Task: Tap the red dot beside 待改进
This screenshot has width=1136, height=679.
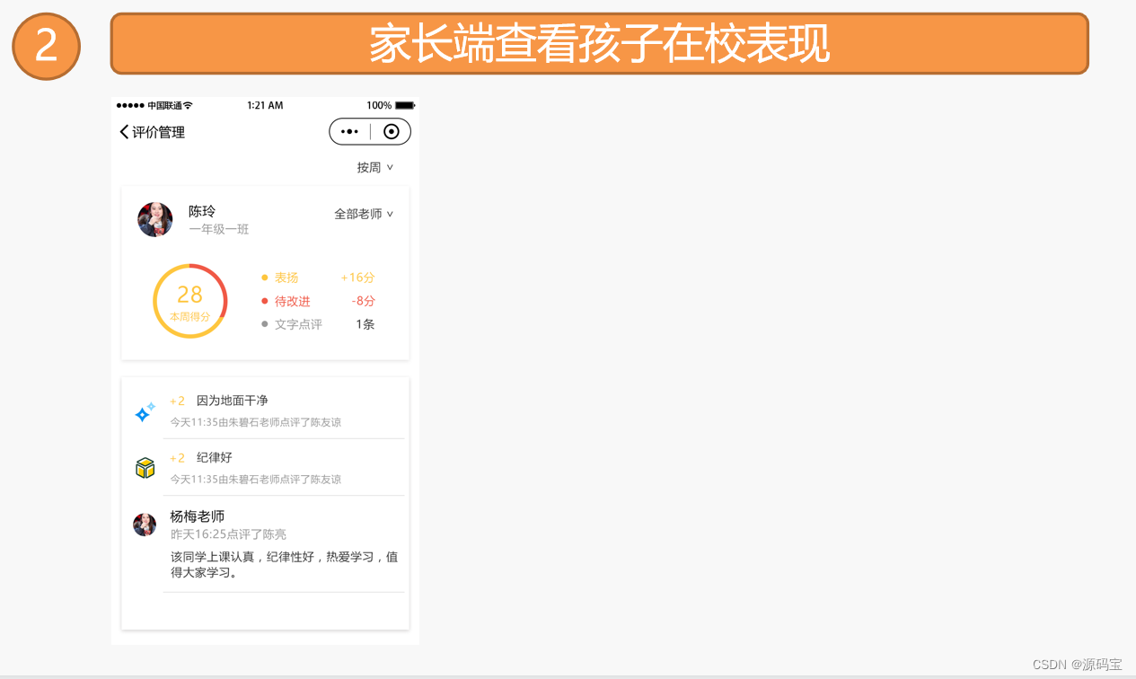Action: [x=264, y=301]
